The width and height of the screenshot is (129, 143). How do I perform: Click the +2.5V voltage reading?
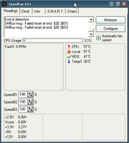(16, 117)
